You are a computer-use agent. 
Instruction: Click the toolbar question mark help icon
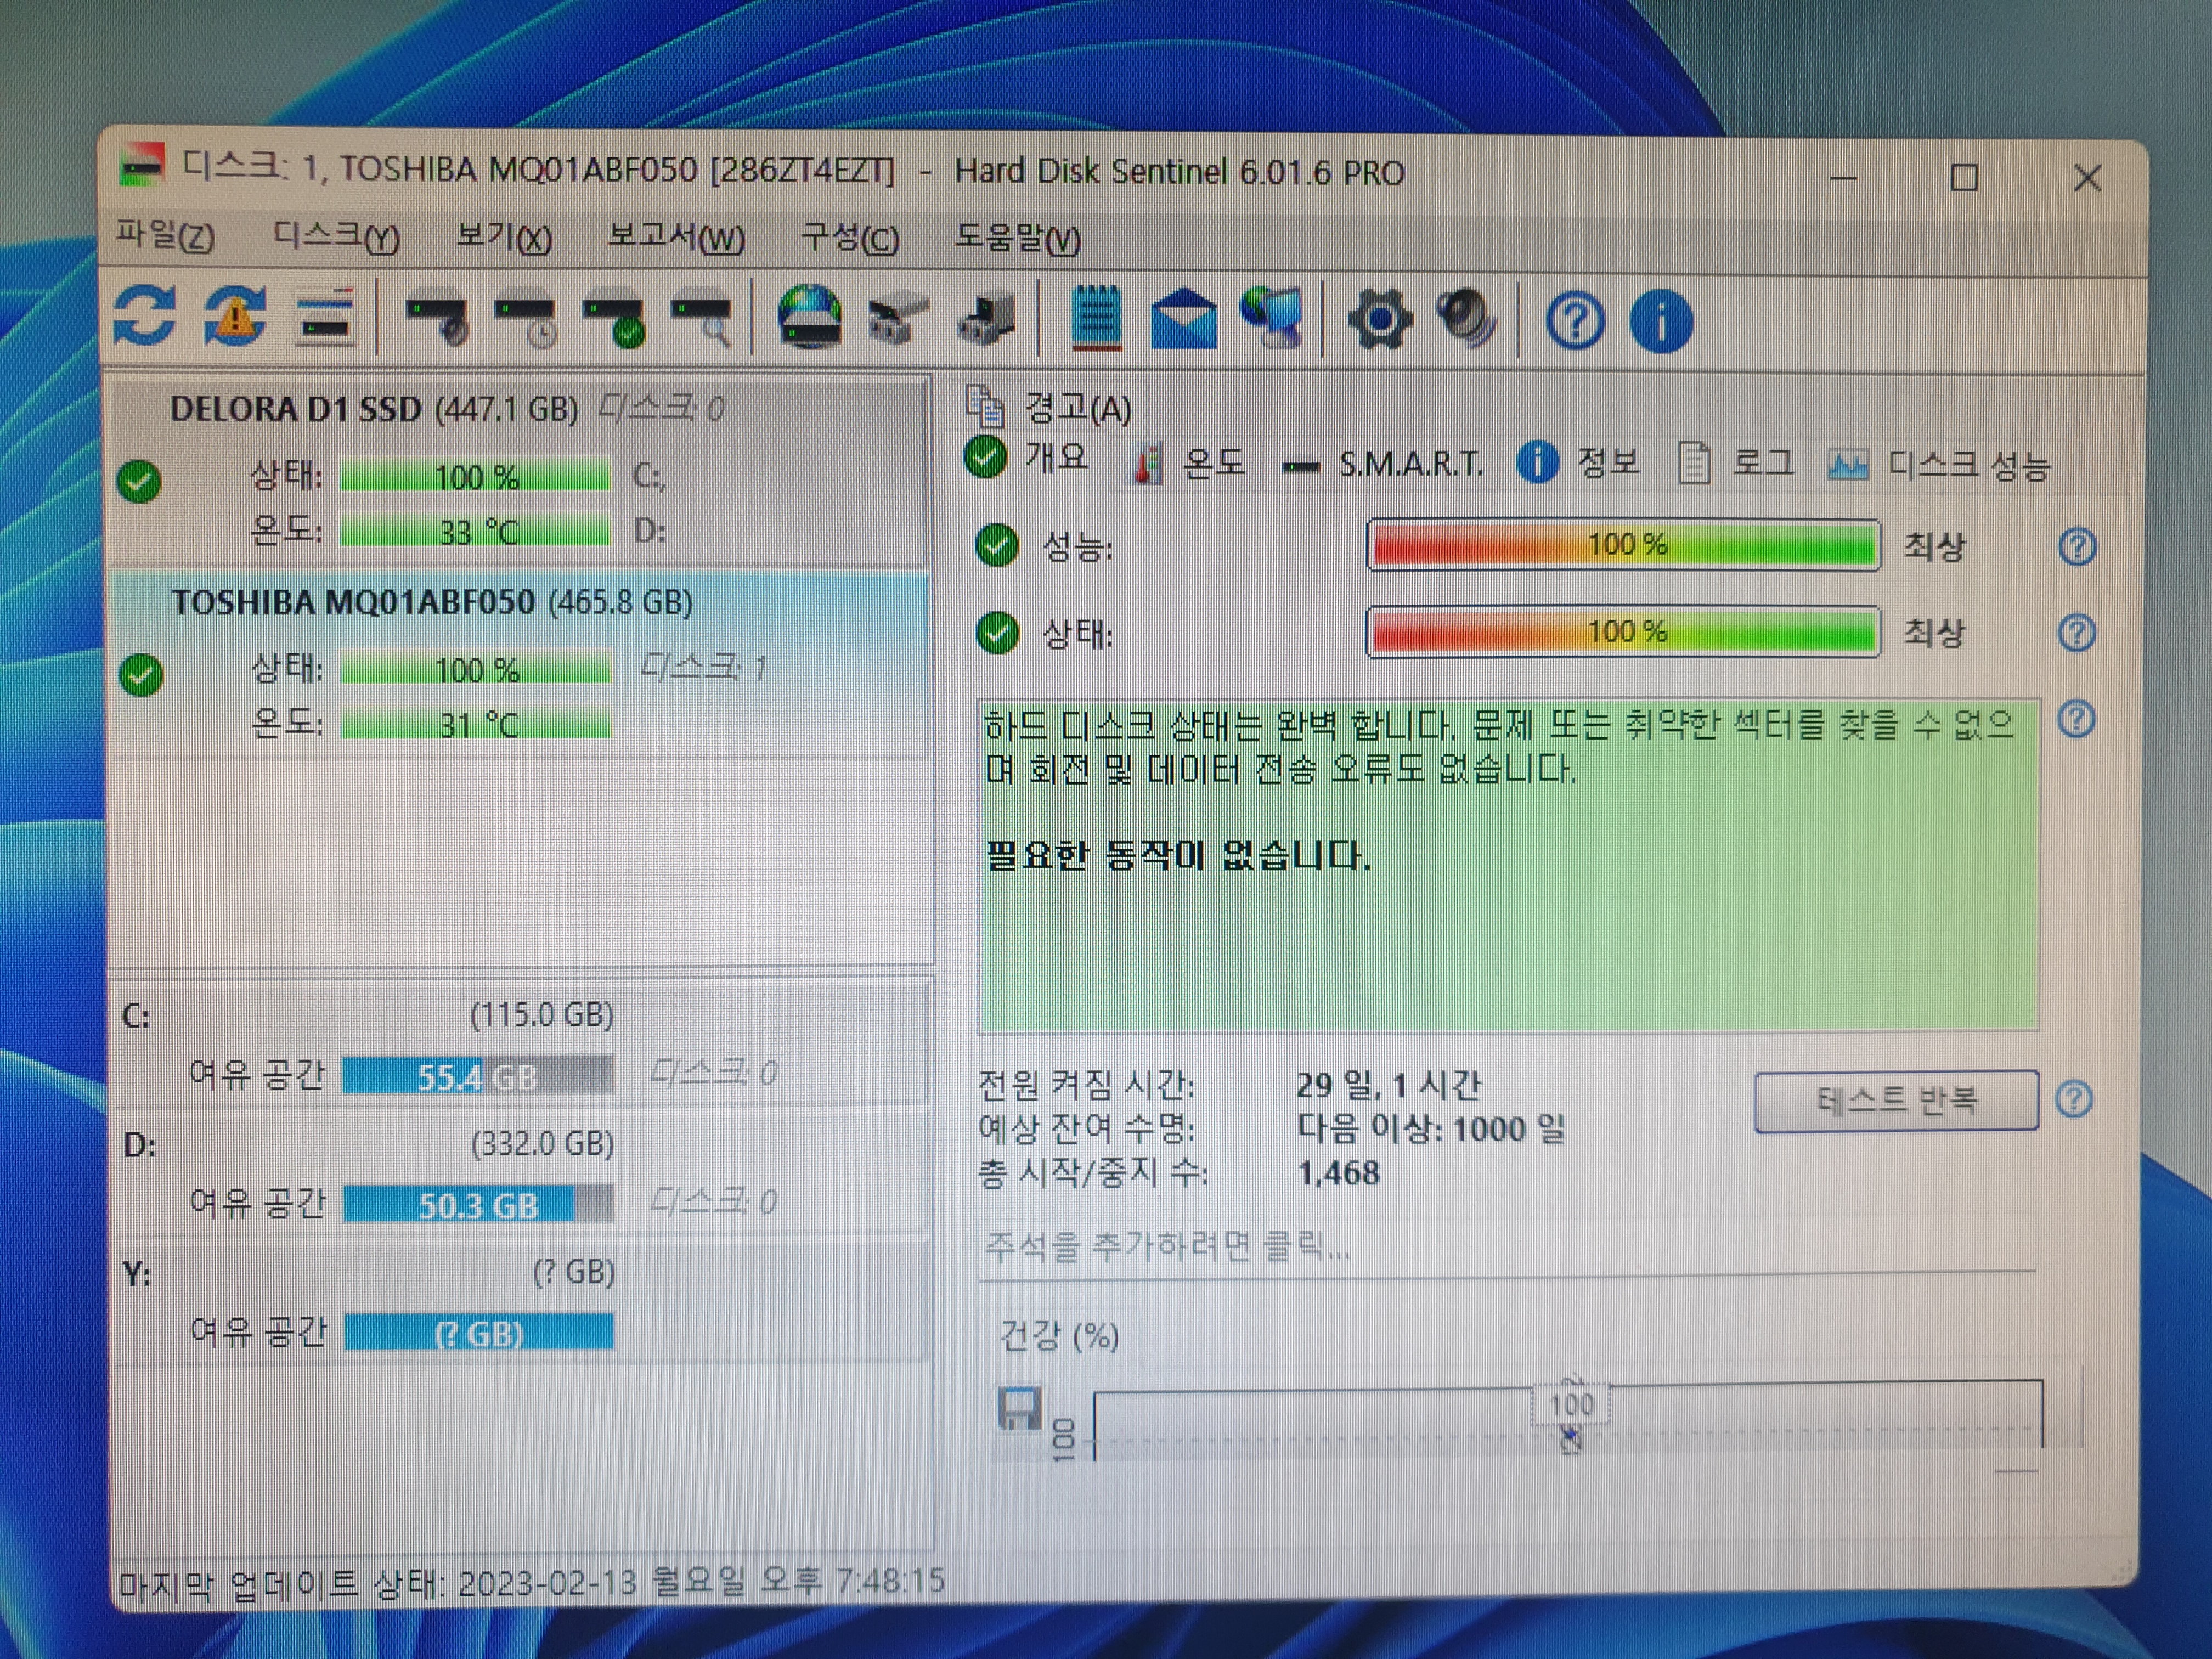coord(1575,322)
